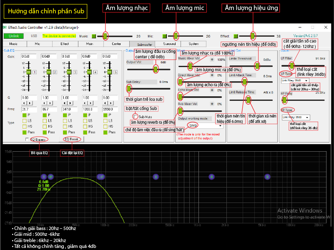The image size is (334, 250).
Task: Click the band 2 number button beside its fader
Action: click(55, 72)
